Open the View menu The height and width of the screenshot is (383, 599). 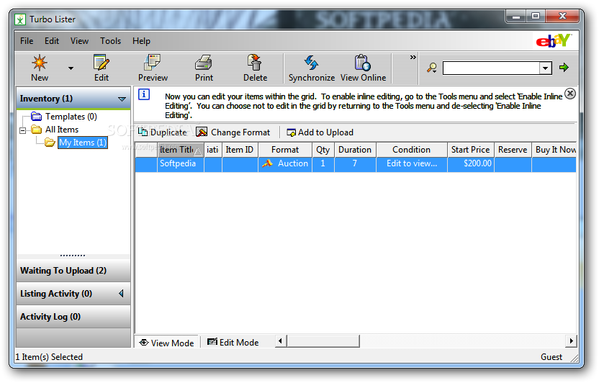point(79,41)
